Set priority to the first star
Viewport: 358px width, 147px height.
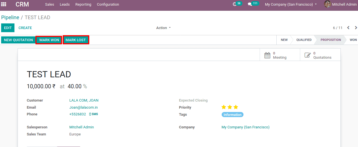(224, 107)
